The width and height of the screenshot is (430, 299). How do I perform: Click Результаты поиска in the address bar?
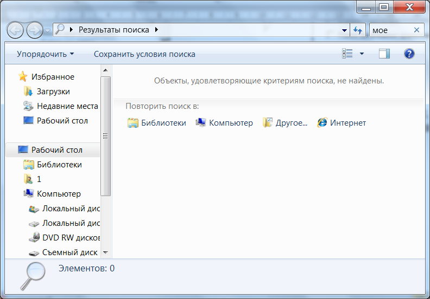[114, 30]
